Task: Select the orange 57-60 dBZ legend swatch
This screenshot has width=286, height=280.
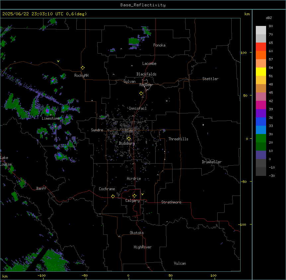Action: click(x=261, y=55)
